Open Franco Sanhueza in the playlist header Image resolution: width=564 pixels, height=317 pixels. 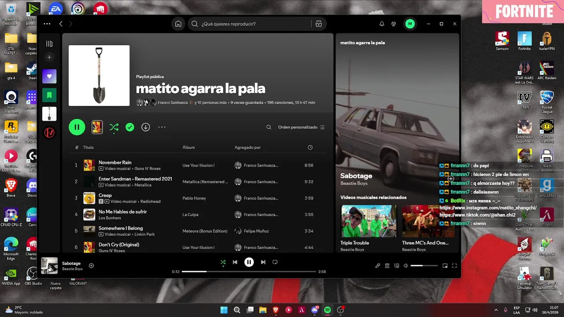click(173, 103)
